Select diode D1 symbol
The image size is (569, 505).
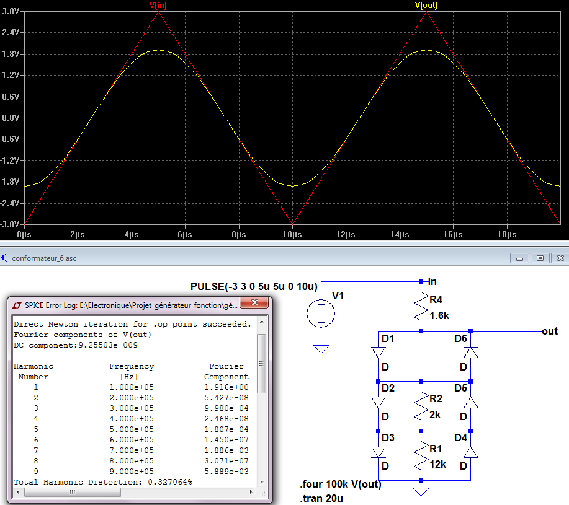coord(378,353)
